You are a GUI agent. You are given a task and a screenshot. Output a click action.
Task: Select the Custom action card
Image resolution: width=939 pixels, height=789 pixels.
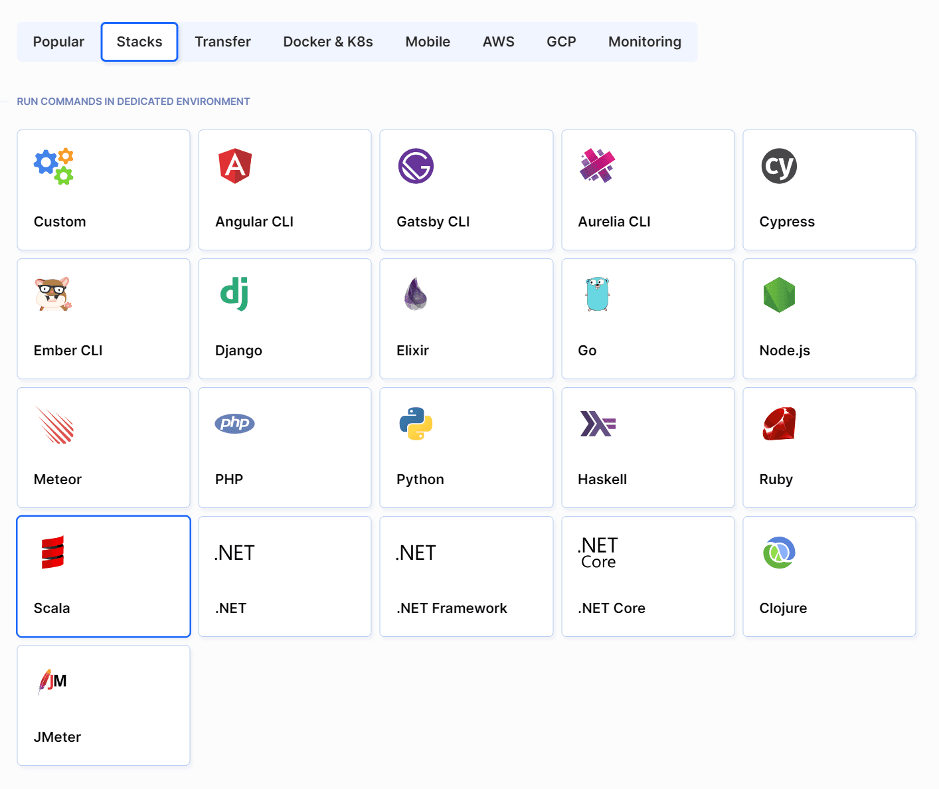[x=104, y=190]
